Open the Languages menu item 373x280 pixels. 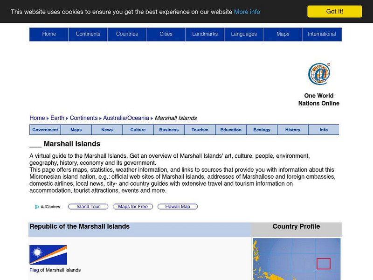click(244, 34)
